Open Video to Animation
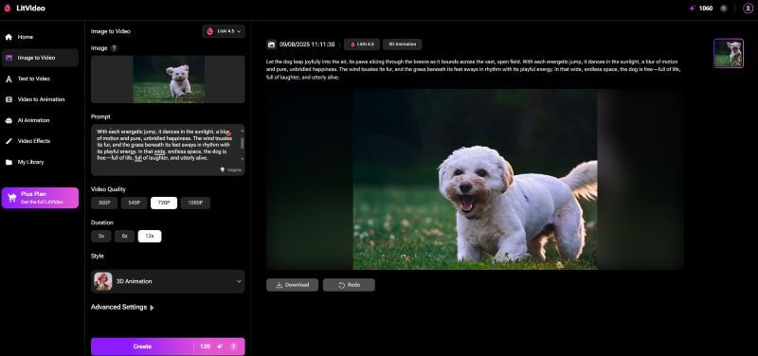Image resolution: width=758 pixels, height=356 pixels. coord(40,99)
